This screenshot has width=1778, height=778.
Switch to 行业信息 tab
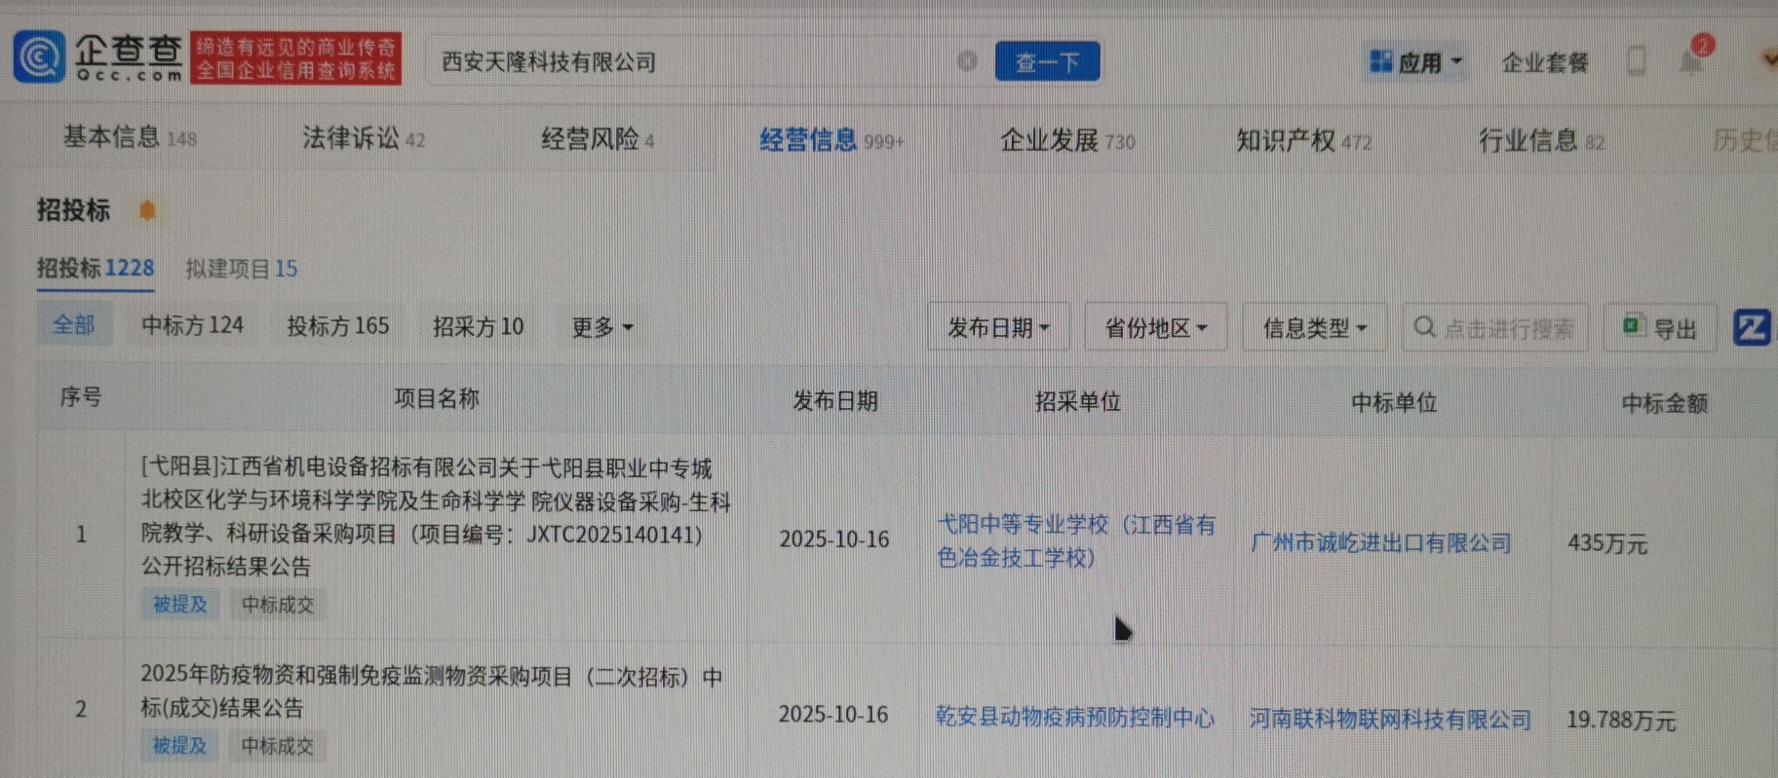pos(1541,141)
